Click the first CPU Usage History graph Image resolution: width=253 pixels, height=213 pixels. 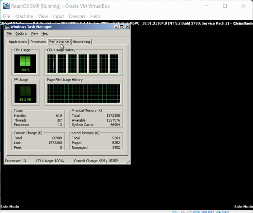(51, 64)
